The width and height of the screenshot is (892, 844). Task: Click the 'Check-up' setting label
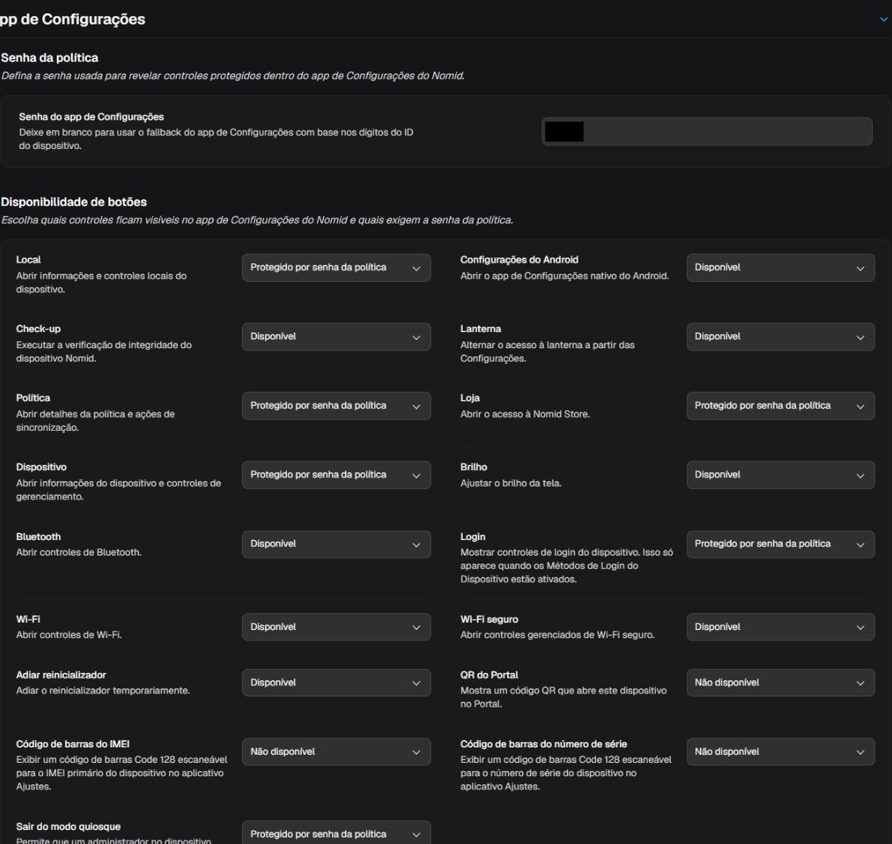[38, 328]
